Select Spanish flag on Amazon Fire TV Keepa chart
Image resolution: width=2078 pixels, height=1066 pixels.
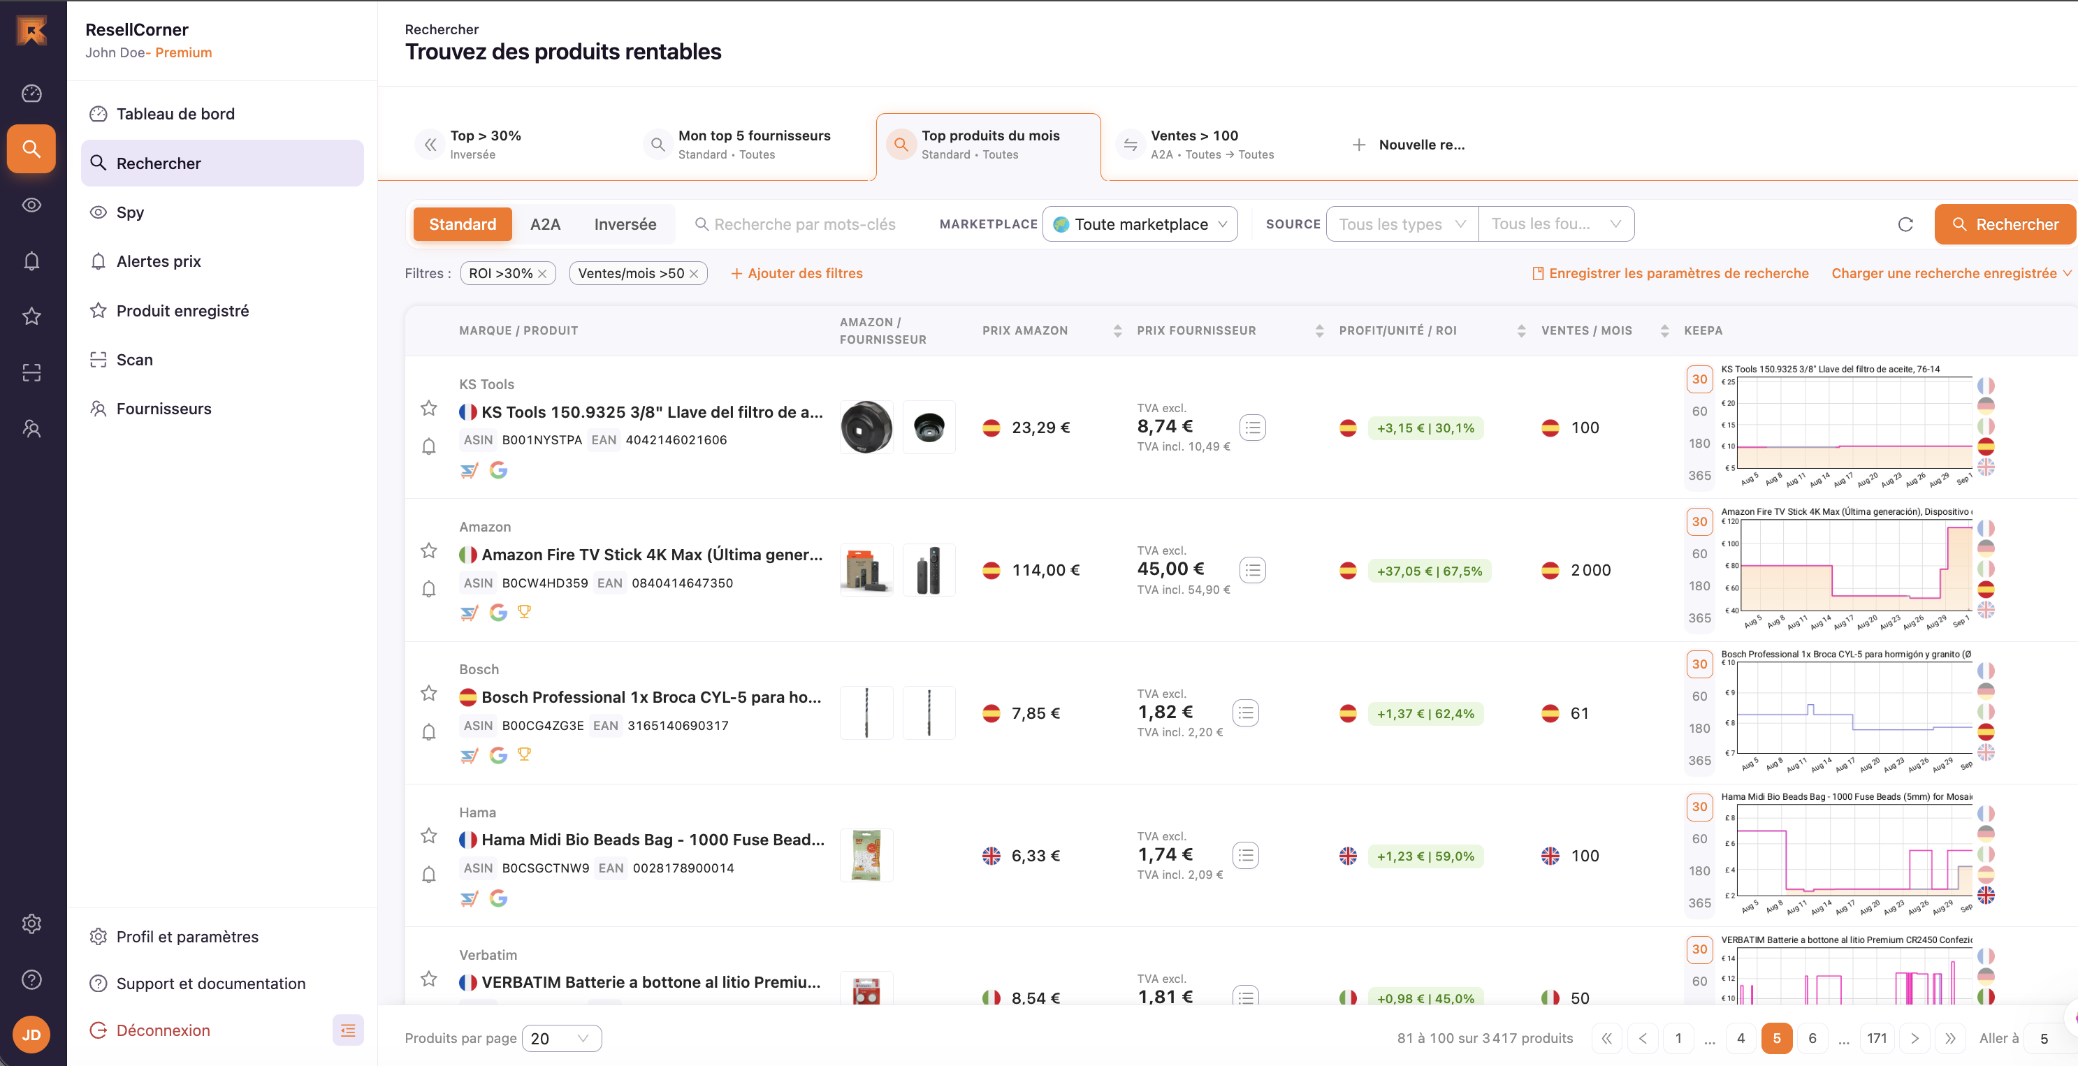click(x=1986, y=589)
